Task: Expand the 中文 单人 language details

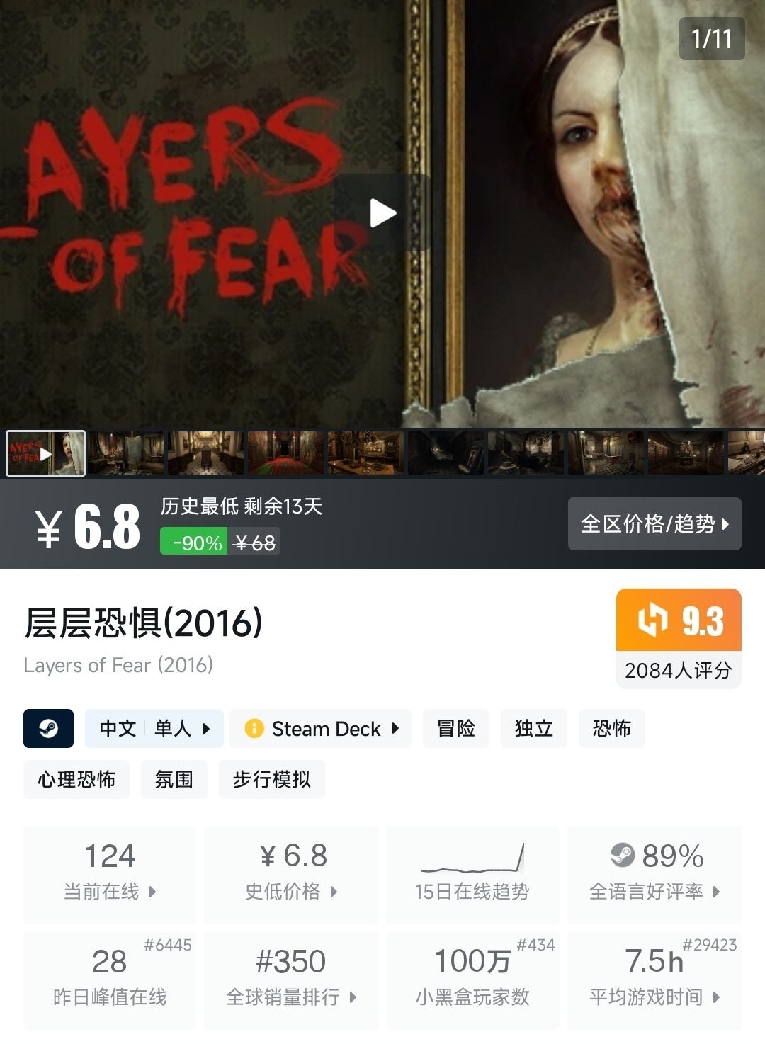Action: pos(154,728)
